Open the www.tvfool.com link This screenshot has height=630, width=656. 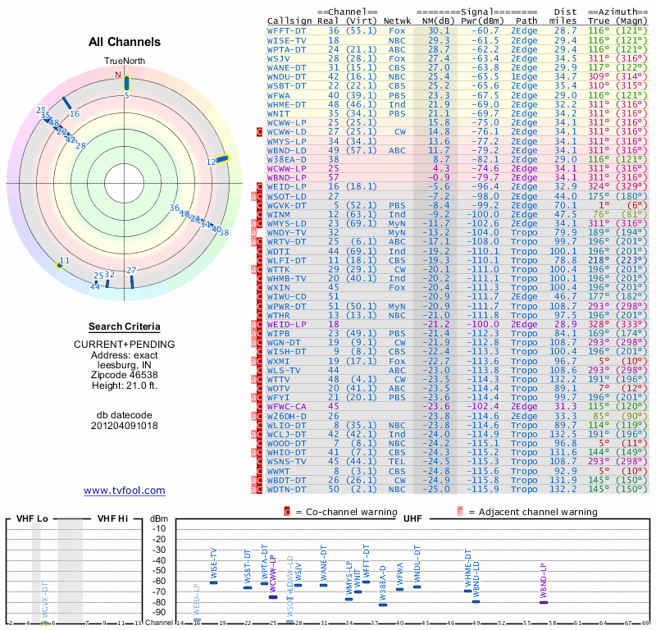tap(125, 491)
